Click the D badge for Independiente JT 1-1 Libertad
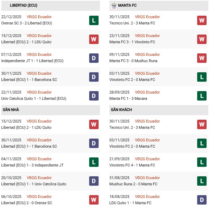Screen dimensions: 209x207 [x=93, y=58]
